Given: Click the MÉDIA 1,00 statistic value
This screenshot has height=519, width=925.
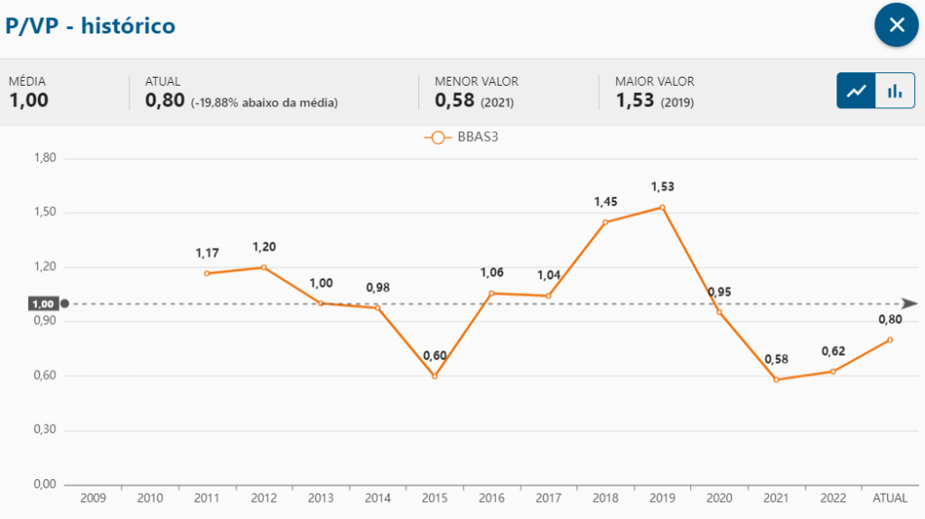Looking at the screenshot, I should [x=29, y=101].
